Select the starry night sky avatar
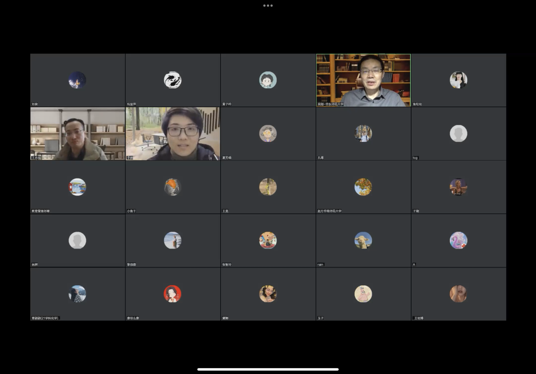 (x=77, y=80)
